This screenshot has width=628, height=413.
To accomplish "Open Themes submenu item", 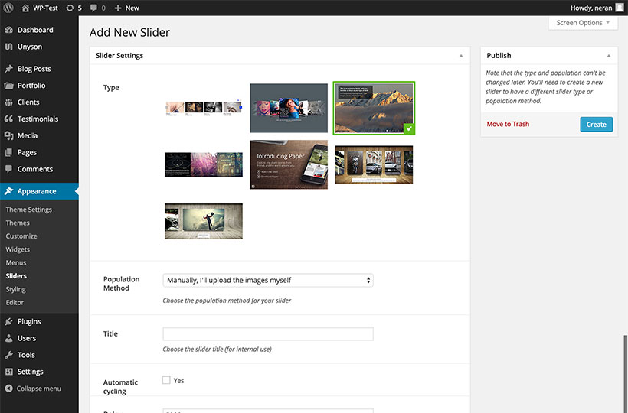I will 18,223.
